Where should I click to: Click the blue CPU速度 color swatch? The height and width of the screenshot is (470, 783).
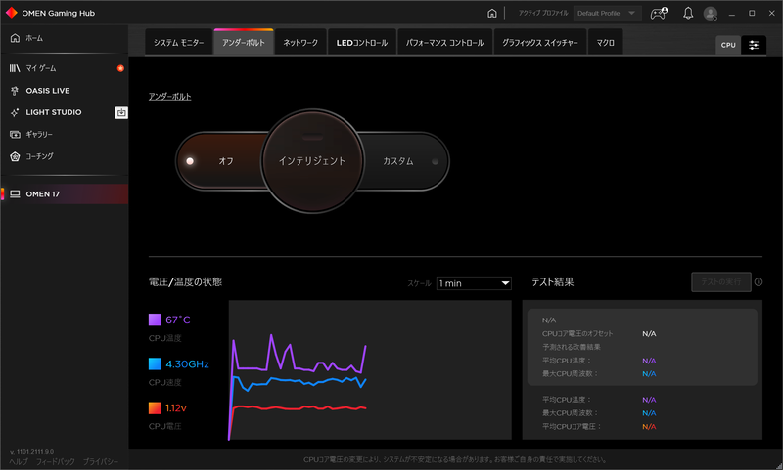click(155, 363)
